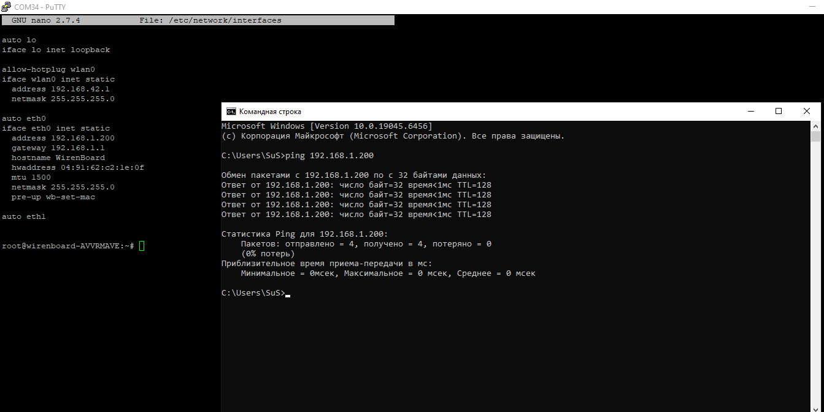The image size is (824, 412).
Task: Close the Командная строка window
Action: [807, 111]
